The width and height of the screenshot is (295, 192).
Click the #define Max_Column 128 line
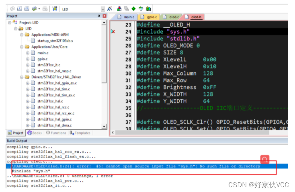coord(175,74)
